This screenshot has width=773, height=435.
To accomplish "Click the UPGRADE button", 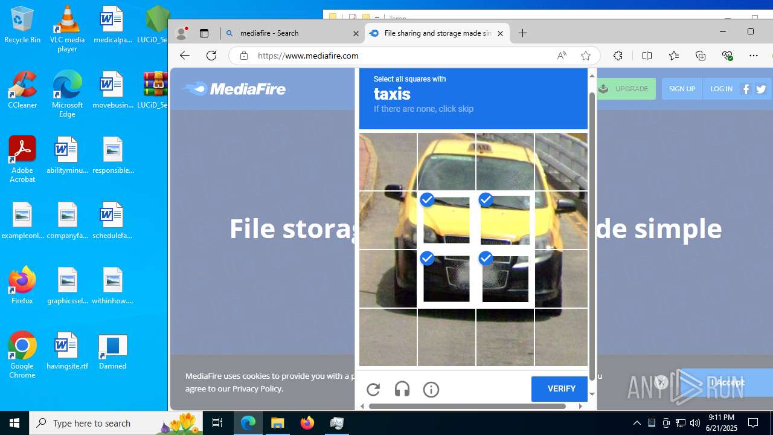I will coord(625,89).
